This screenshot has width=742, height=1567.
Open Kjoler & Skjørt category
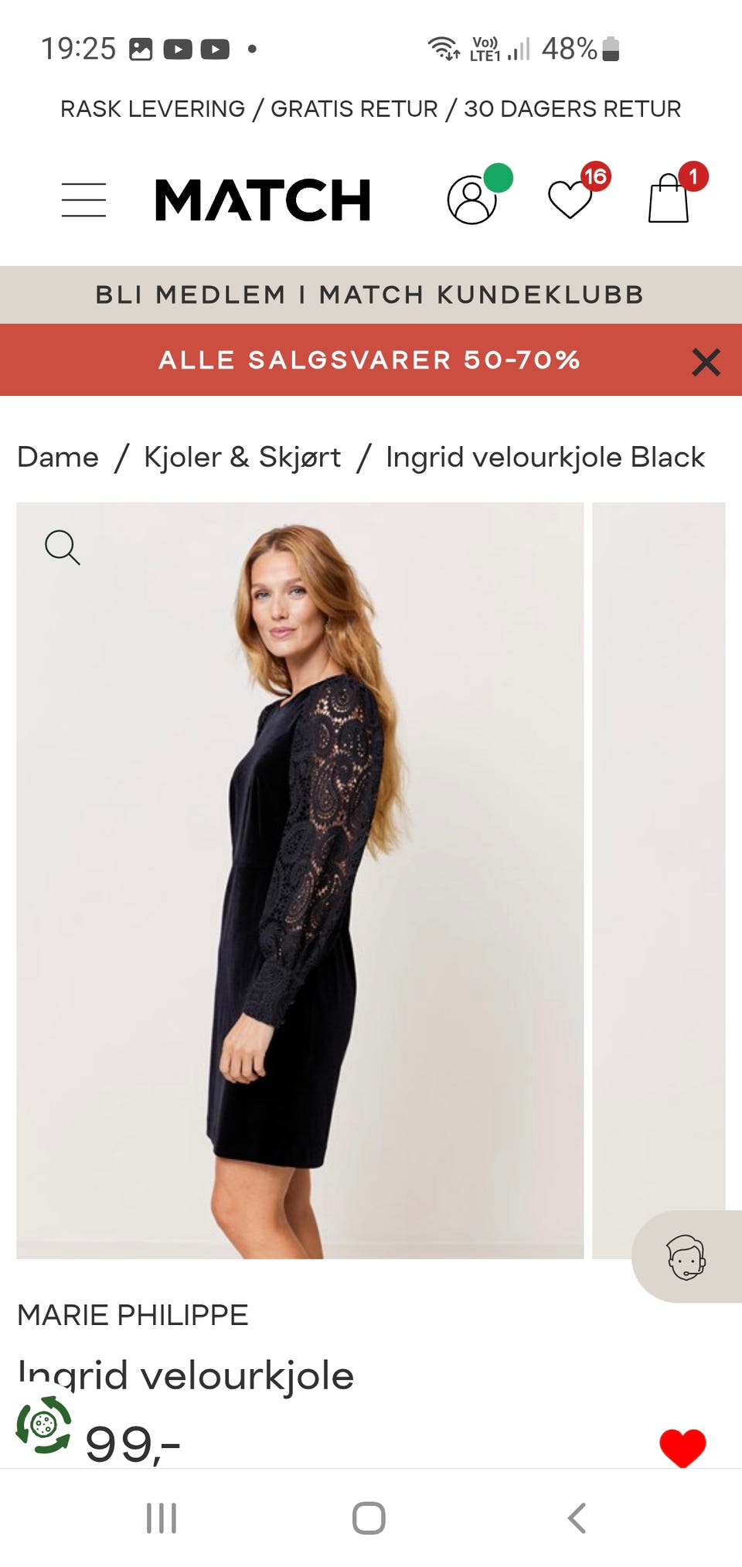[242, 457]
